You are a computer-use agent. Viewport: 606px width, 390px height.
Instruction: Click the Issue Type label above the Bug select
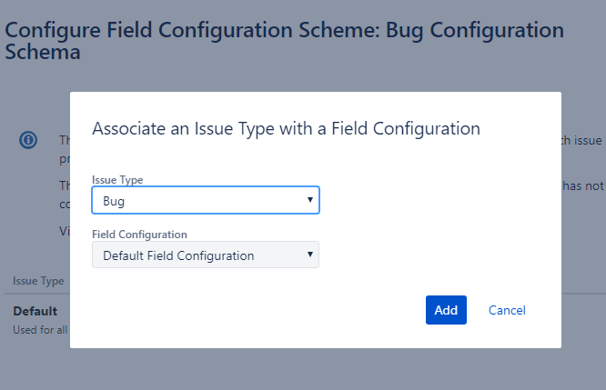[x=117, y=180]
